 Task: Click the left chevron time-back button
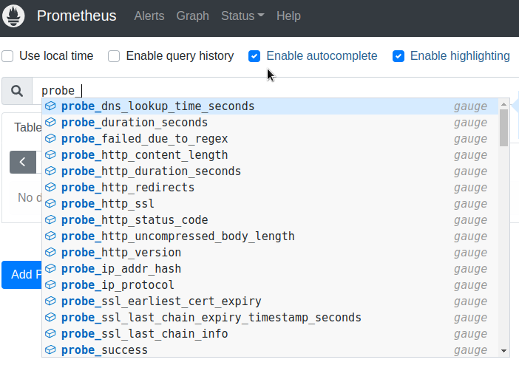coord(23,162)
